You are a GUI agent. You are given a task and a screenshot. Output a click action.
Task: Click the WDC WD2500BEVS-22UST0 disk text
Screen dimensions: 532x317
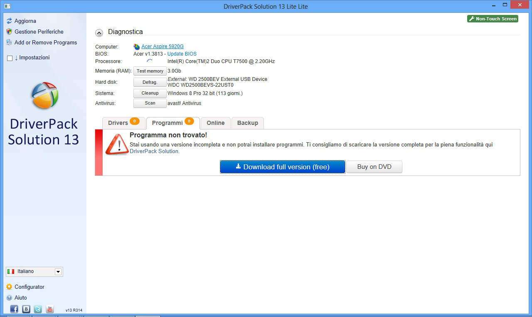tap(200, 85)
